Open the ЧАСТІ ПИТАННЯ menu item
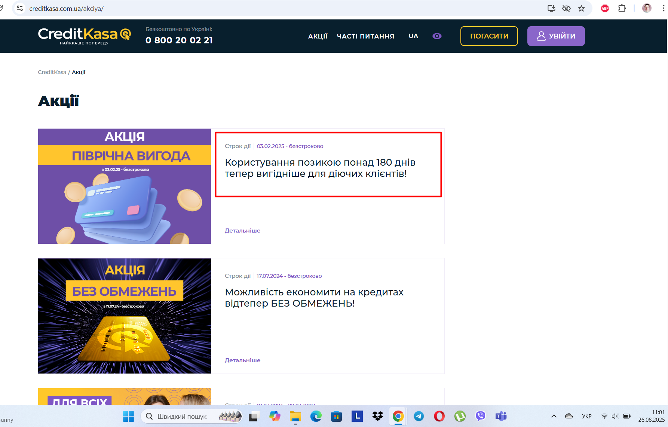668x427 pixels. [x=365, y=36]
